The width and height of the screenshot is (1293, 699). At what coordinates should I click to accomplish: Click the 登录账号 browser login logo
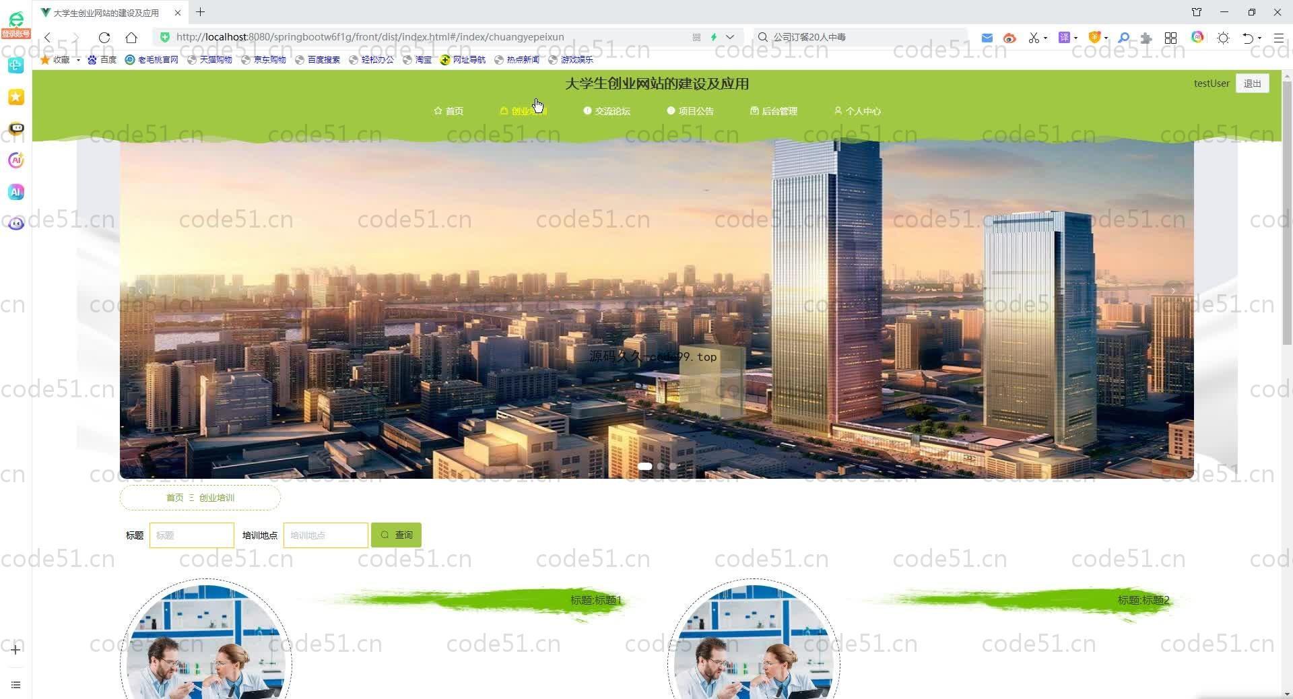(x=16, y=25)
